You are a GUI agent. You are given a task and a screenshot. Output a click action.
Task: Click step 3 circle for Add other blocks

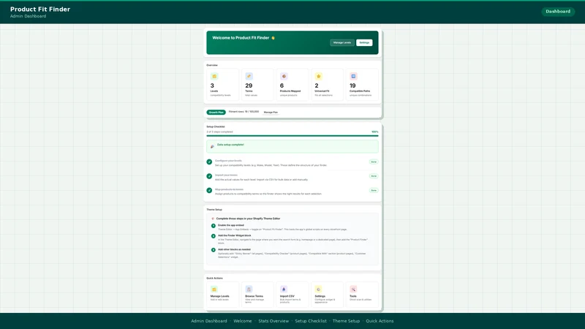click(214, 250)
